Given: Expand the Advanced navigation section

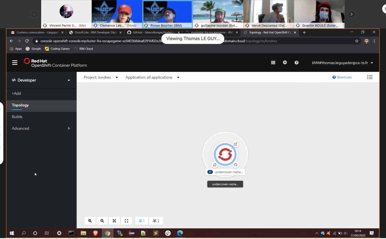Looking at the screenshot, I should [41, 128].
